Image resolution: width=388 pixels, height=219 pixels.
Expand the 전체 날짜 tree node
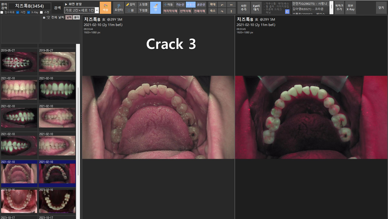pos(44,18)
